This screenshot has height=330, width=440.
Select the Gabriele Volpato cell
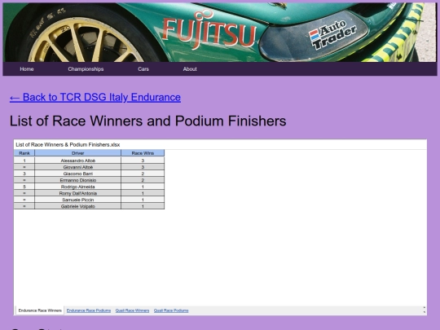77,206
